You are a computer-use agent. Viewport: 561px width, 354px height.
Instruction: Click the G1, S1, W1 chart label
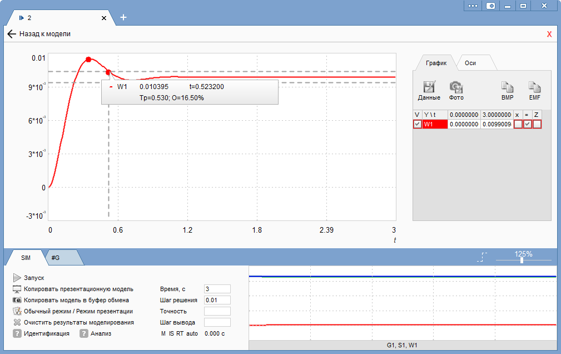(x=402, y=346)
